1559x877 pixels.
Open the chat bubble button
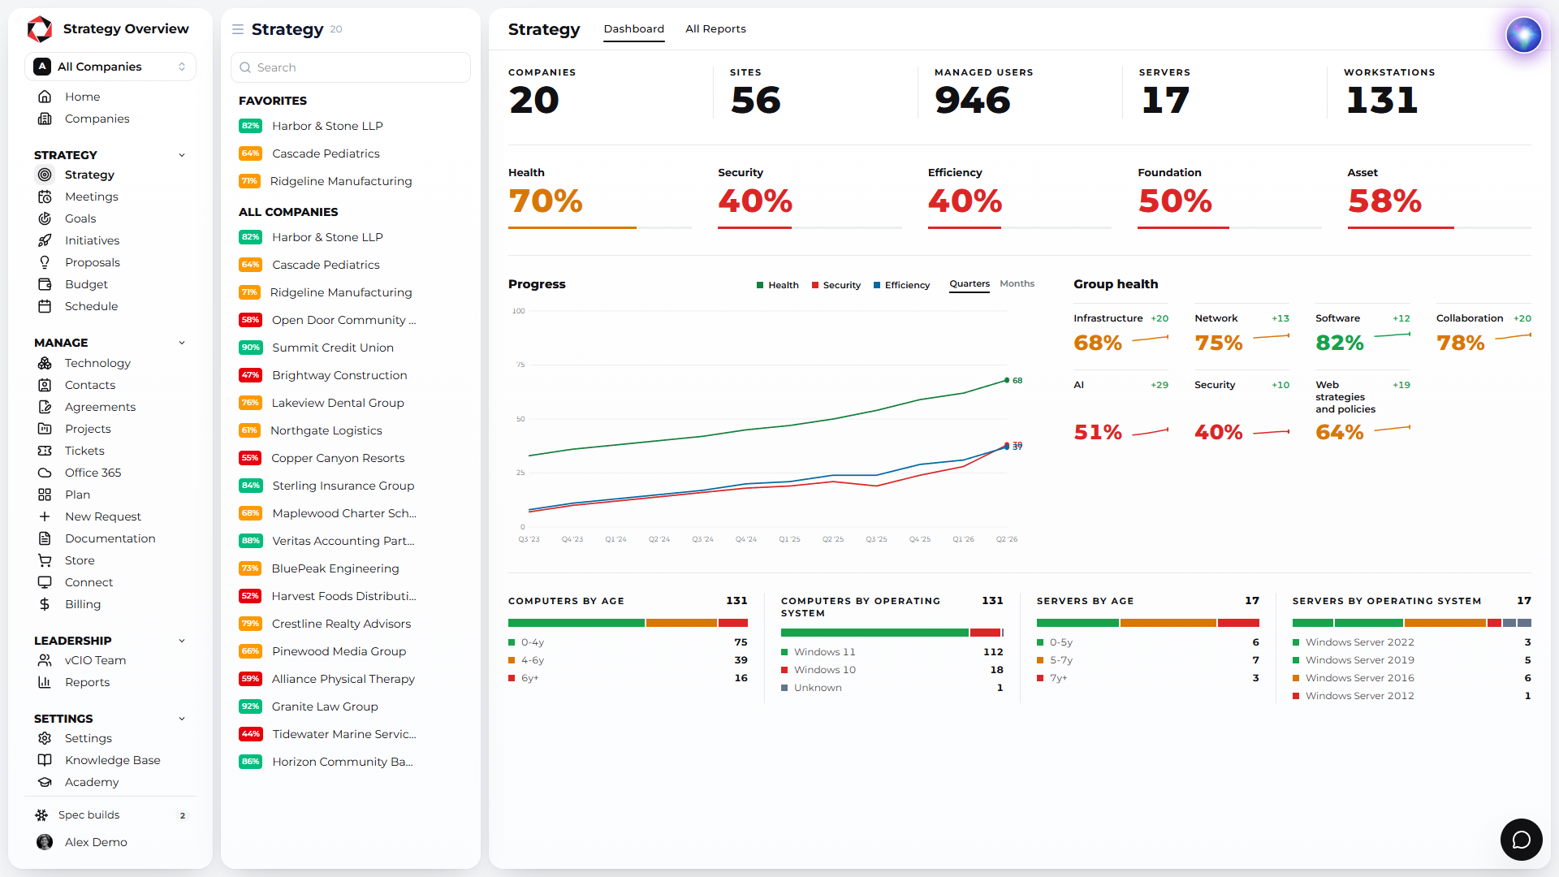point(1521,839)
